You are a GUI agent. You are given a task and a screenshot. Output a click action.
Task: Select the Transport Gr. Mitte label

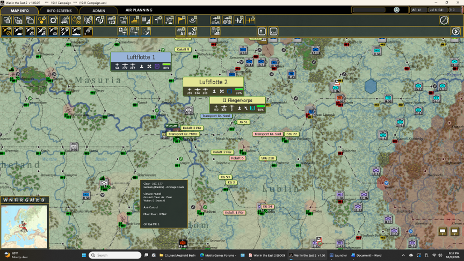[183, 134]
